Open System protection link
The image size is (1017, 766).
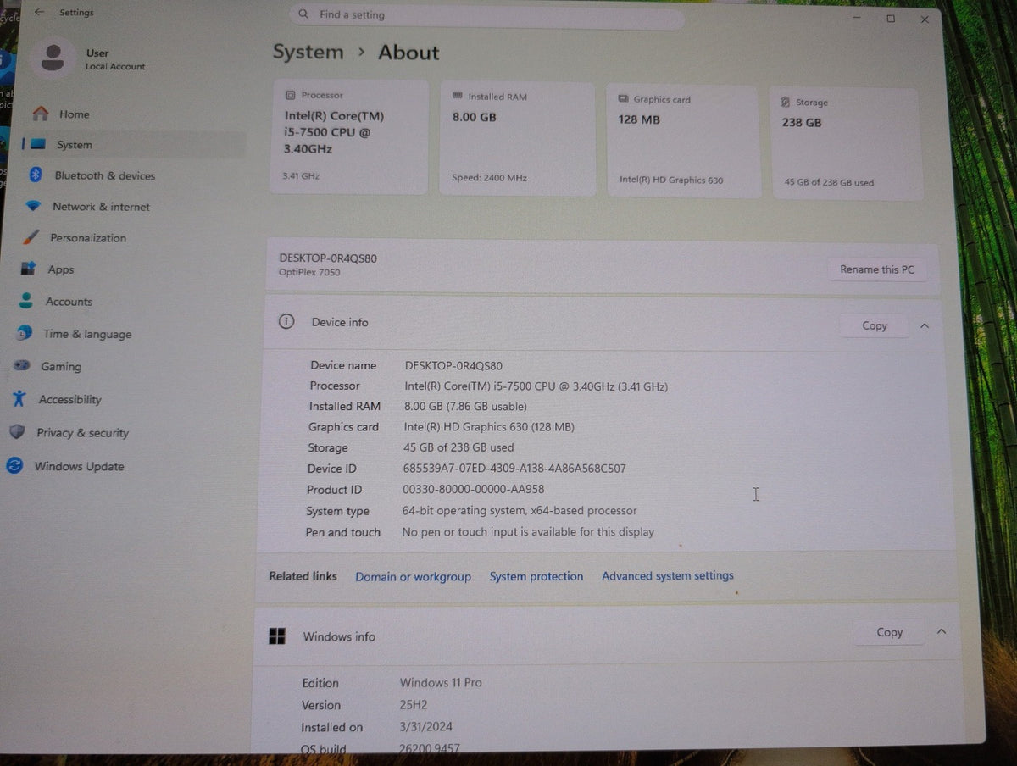click(536, 576)
